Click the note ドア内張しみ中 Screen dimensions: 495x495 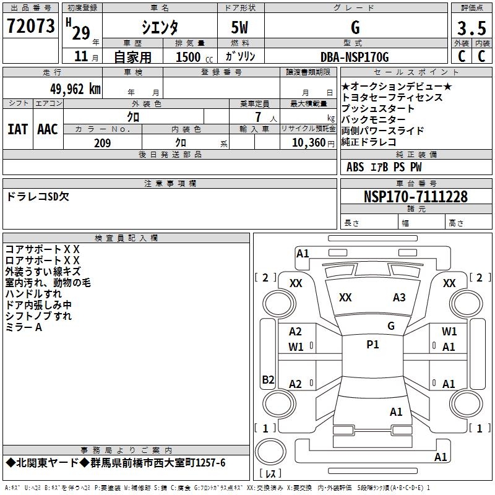(x=38, y=304)
